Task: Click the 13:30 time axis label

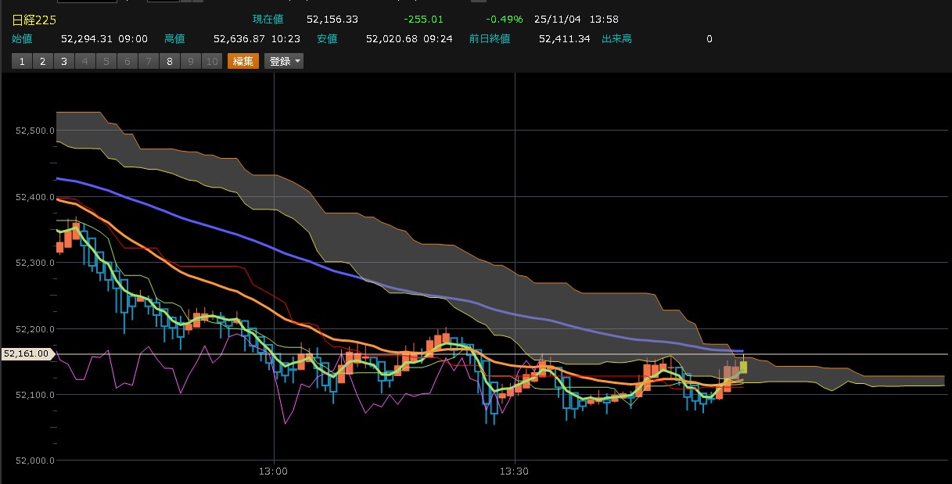Action: (514, 471)
